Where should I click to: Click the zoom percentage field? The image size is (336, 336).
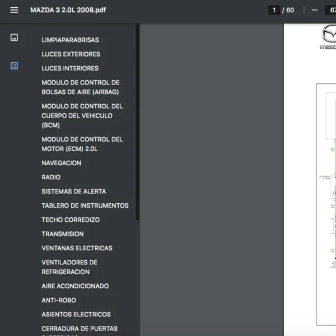(x=330, y=10)
